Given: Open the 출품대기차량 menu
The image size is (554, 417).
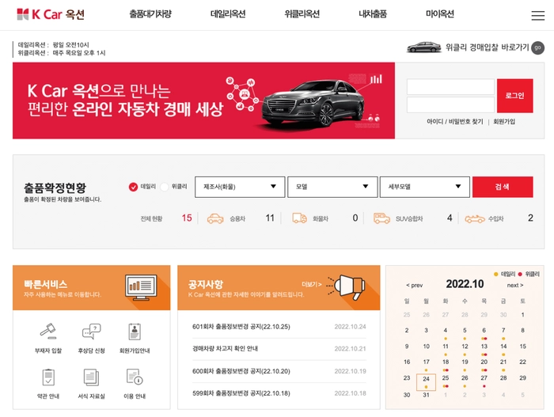Looking at the screenshot, I should tap(150, 14).
